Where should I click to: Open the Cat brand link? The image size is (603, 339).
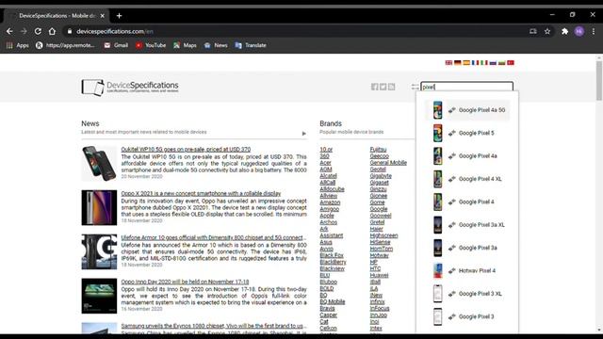(x=324, y=321)
